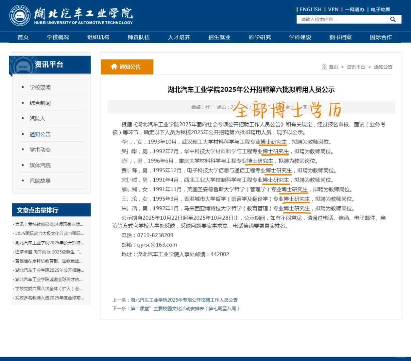Image resolution: width=411 pixels, height=361 pixels.
Task: Select 科学研究 from the top navigation
Action: (x=259, y=37)
